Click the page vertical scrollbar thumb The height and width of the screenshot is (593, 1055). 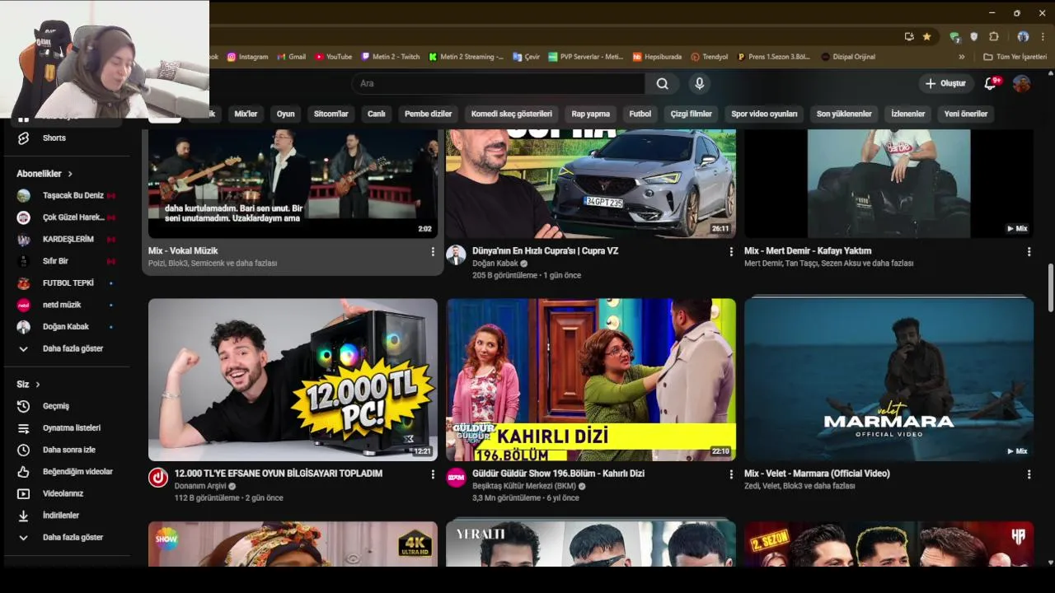coord(1050,287)
